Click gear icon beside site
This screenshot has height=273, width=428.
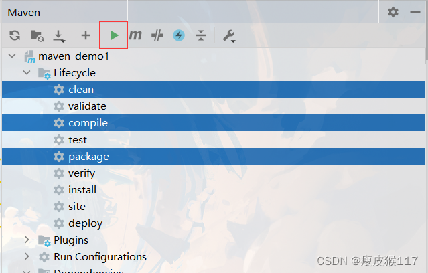59,207
